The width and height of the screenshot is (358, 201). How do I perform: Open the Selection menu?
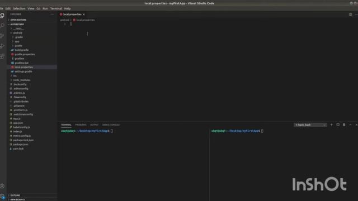coord(19,8)
